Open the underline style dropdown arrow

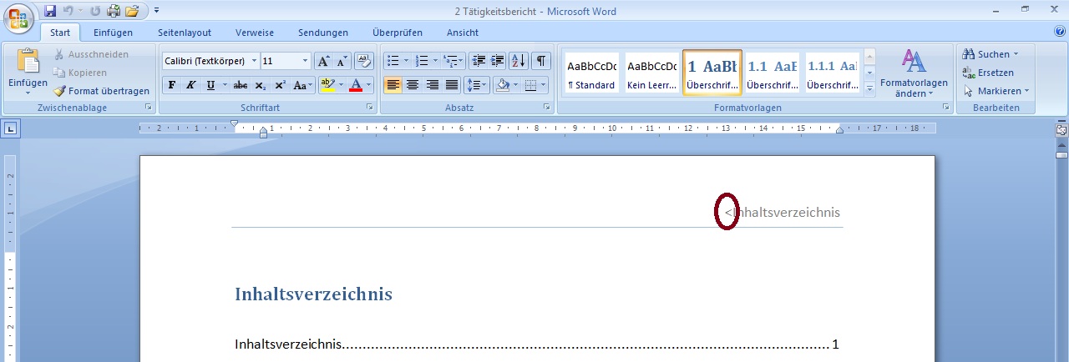pyautogui.click(x=224, y=85)
